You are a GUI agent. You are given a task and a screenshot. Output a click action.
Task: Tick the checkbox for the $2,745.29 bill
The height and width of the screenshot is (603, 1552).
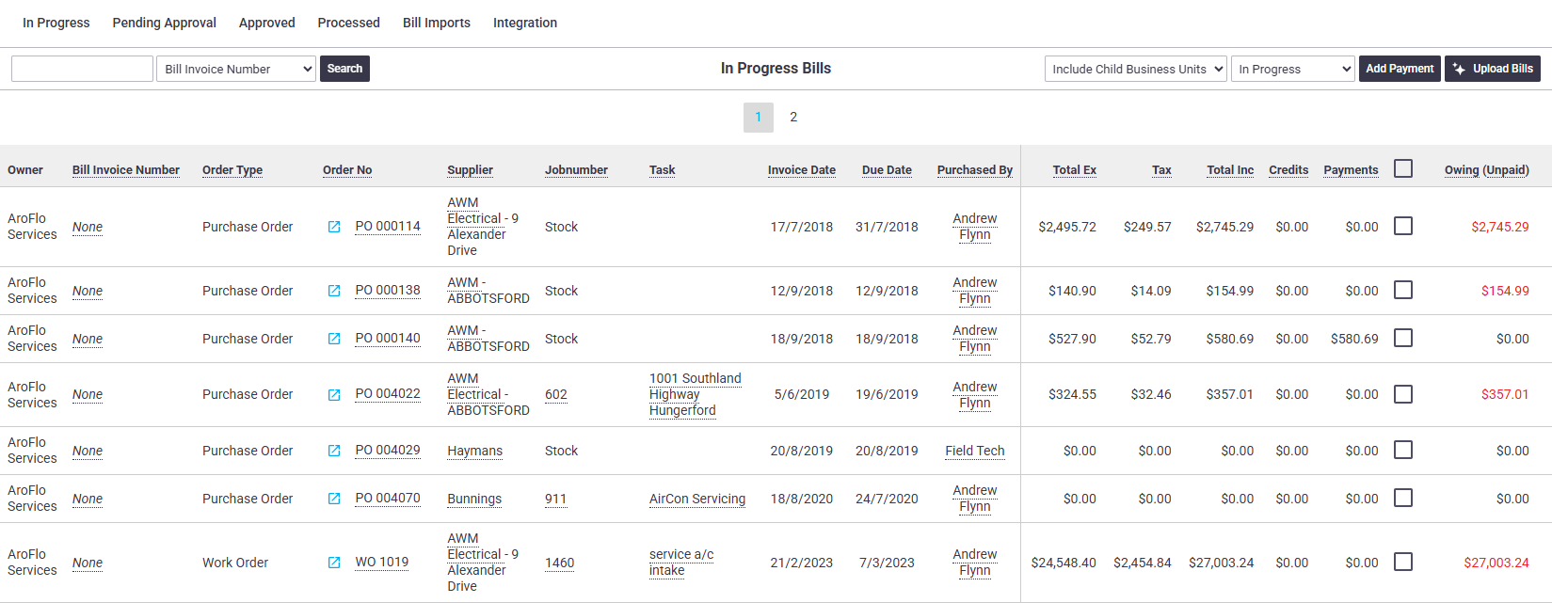(x=1403, y=226)
